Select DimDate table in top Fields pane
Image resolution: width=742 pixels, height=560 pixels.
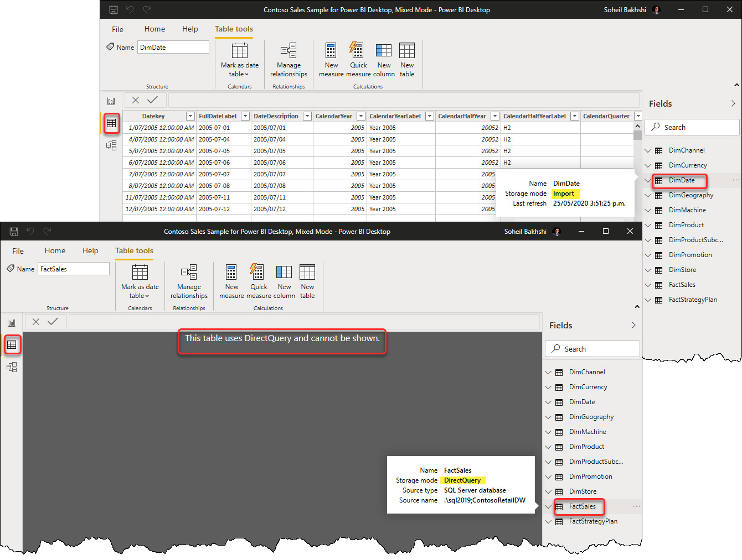coord(681,180)
